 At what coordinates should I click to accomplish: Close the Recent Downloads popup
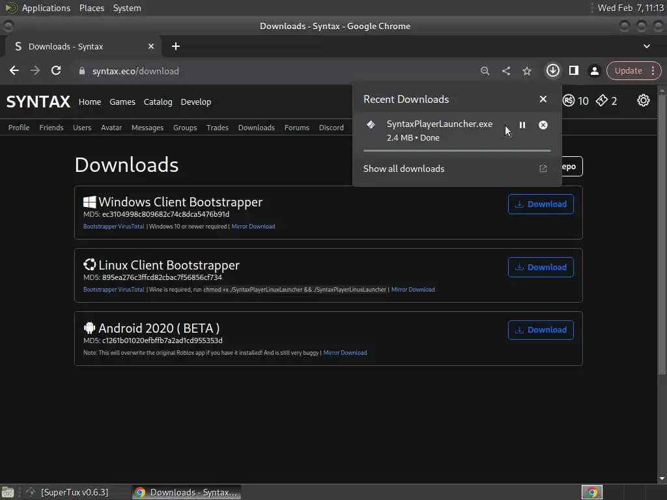click(x=543, y=99)
